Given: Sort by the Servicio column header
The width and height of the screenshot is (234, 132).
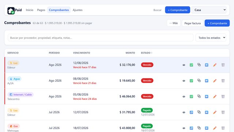Looking at the screenshot, I should tap(13, 53).
